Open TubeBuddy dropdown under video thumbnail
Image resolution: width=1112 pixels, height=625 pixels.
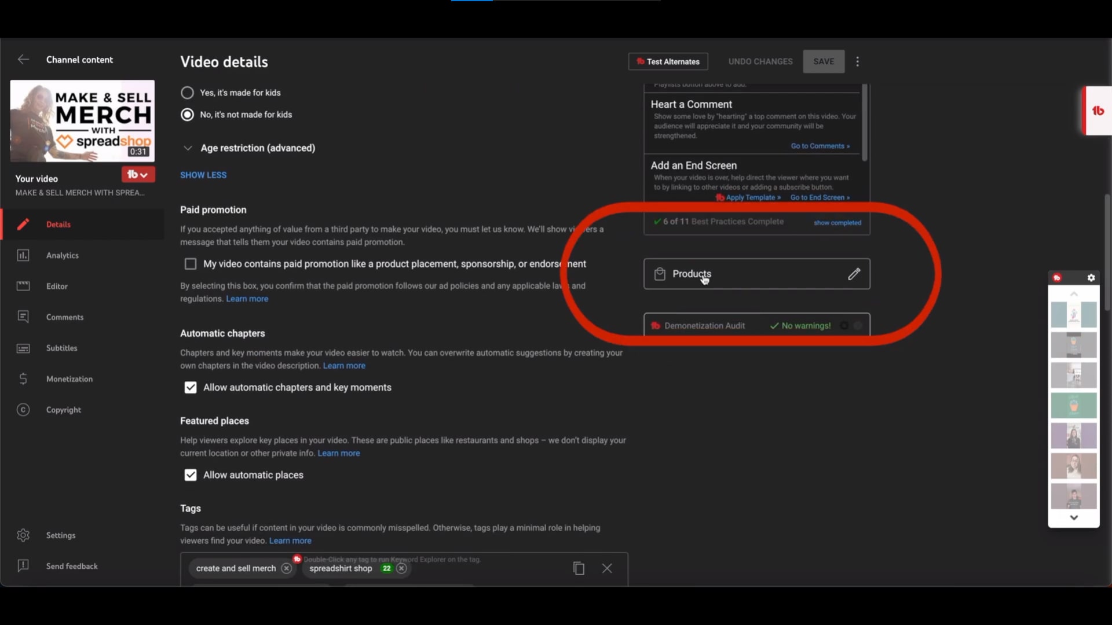click(x=137, y=175)
